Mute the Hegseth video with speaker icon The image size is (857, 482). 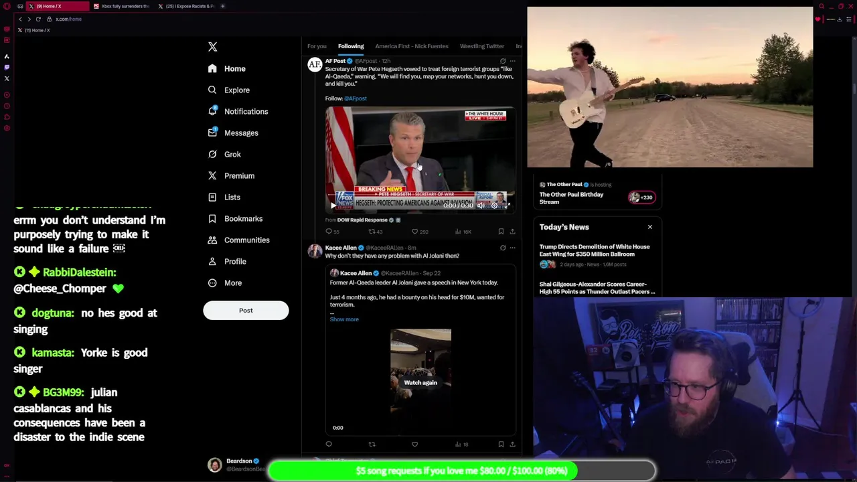(x=480, y=206)
